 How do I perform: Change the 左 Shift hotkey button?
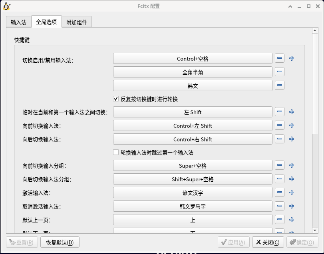coord(193,112)
